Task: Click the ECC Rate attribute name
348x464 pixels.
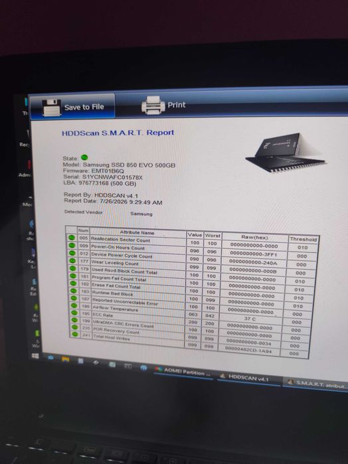Action: point(103,315)
